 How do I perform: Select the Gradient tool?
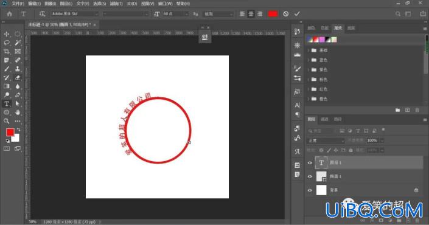pyautogui.click(x=7, y=86)
